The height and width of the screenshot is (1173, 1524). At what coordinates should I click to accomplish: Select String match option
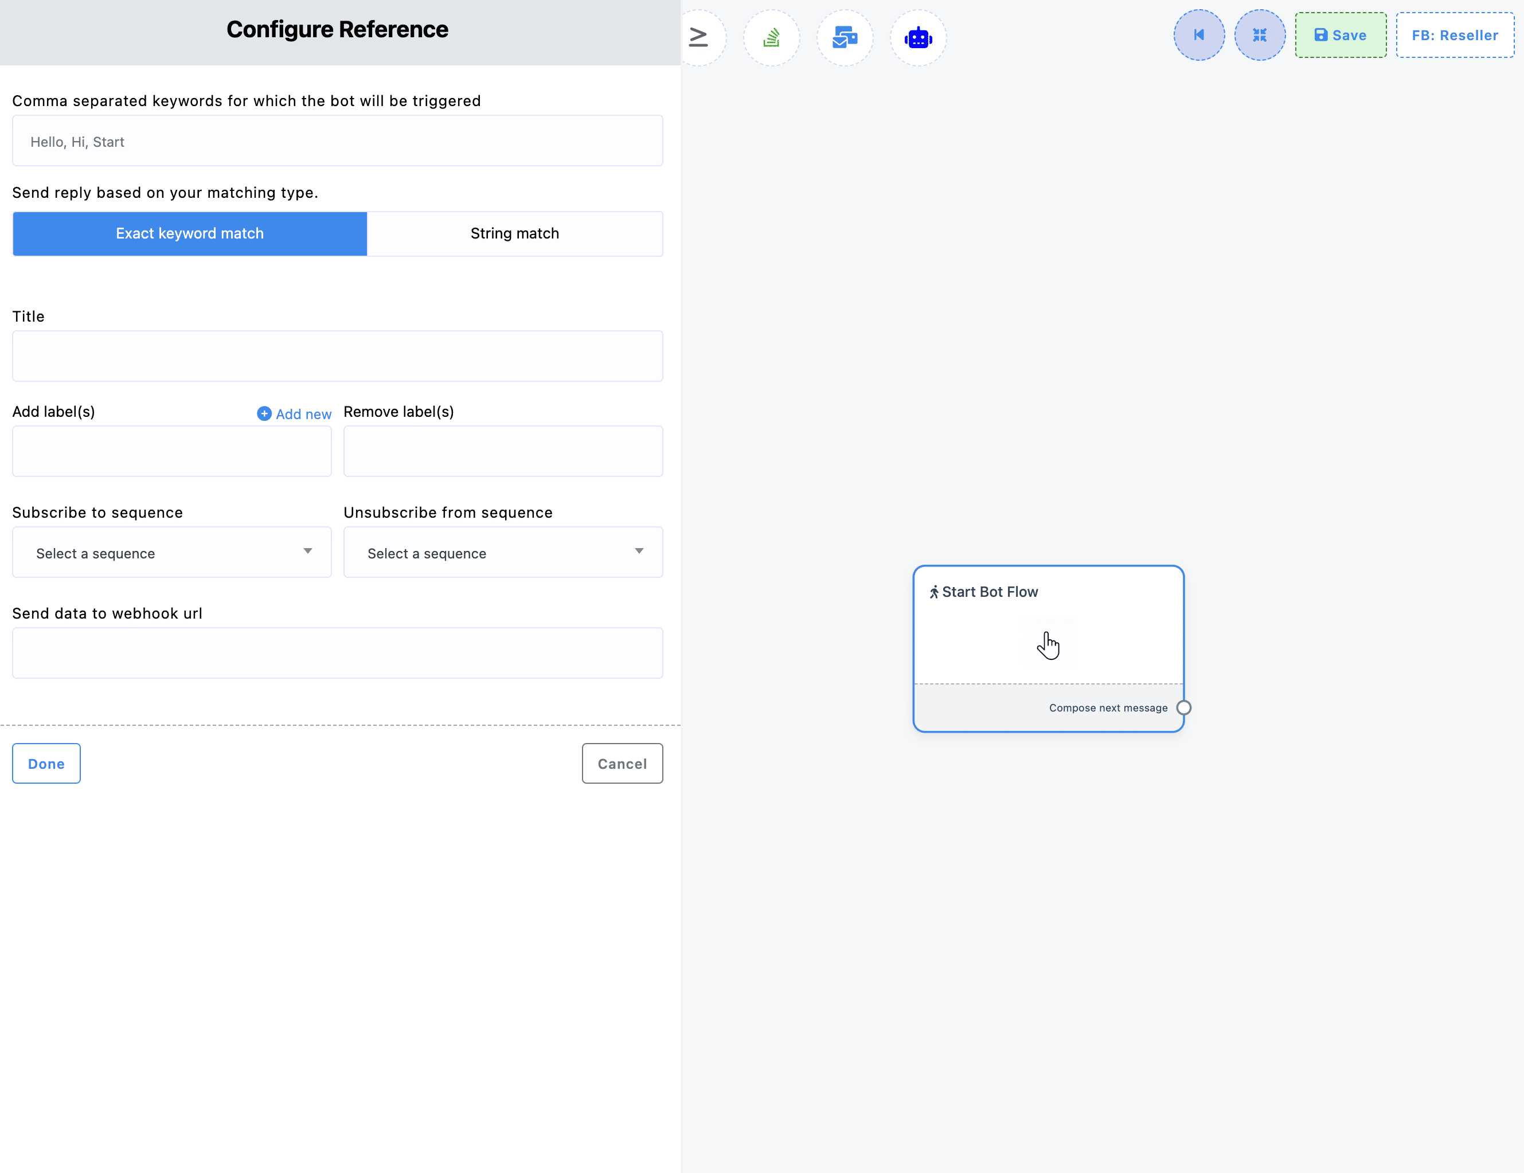coord(514,233)
